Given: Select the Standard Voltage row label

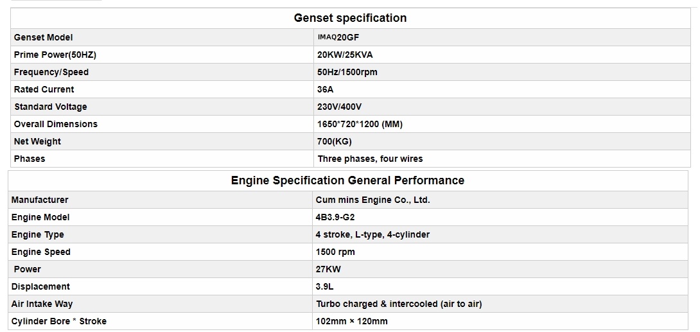Looking at the screenshot, I should tap(51, 107).
